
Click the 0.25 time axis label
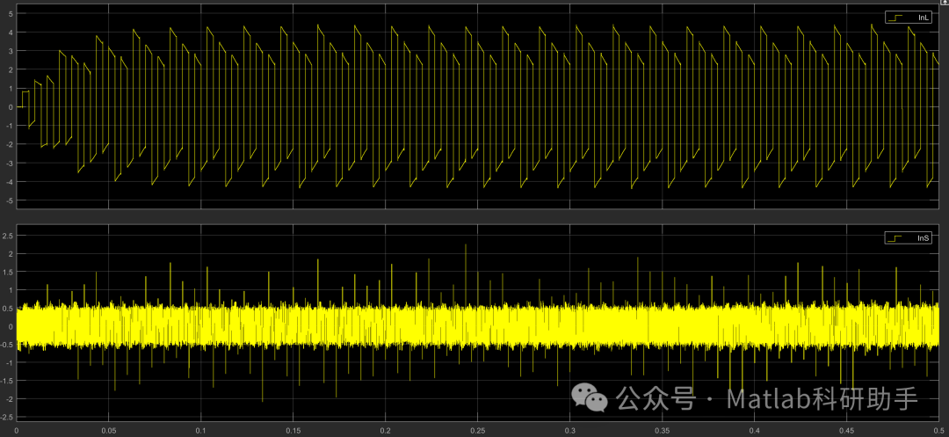click(x=478, y=430)
